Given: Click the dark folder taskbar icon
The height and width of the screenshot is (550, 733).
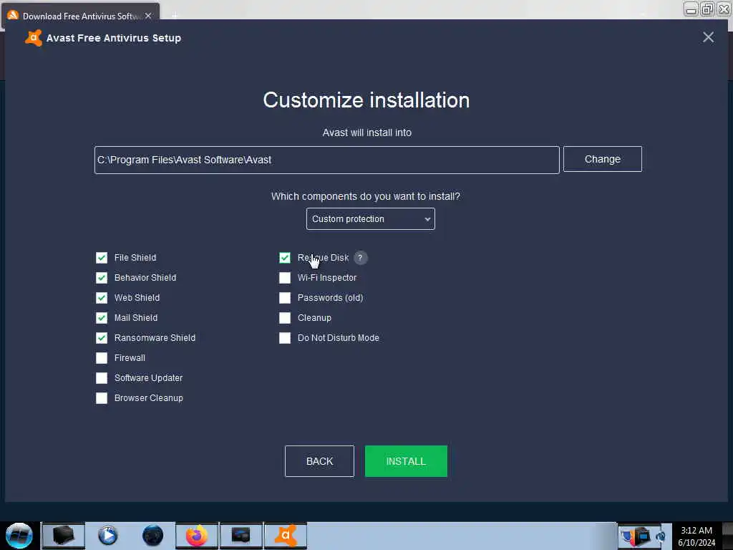Looking at the screenshot, I should tap(64, 536).
